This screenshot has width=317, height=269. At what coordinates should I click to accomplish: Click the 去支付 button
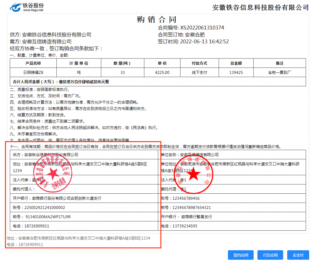click(x=298, y=255)
